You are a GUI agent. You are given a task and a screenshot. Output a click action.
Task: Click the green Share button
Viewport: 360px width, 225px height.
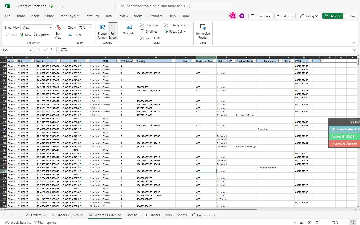[x=333, y=16]
